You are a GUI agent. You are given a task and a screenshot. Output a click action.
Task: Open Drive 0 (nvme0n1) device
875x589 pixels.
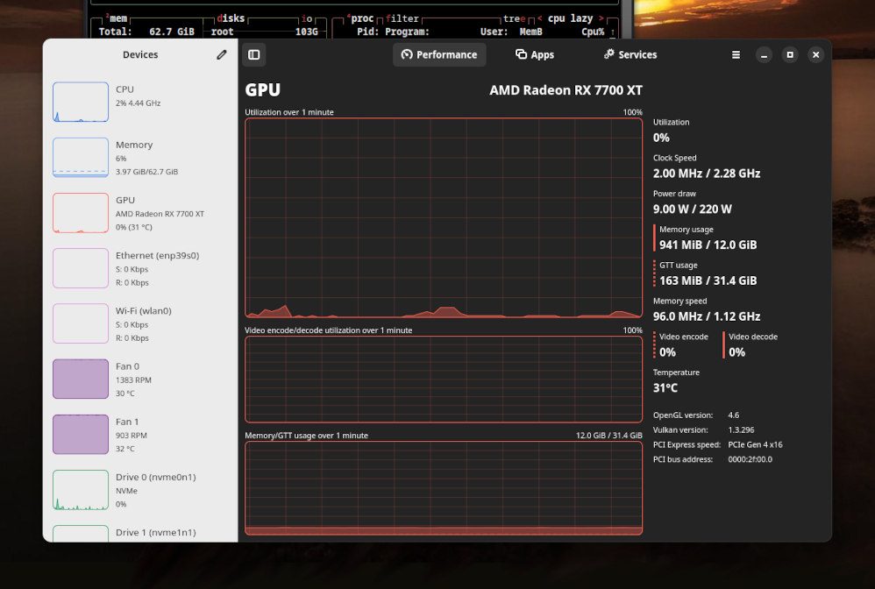pos(140,490)
